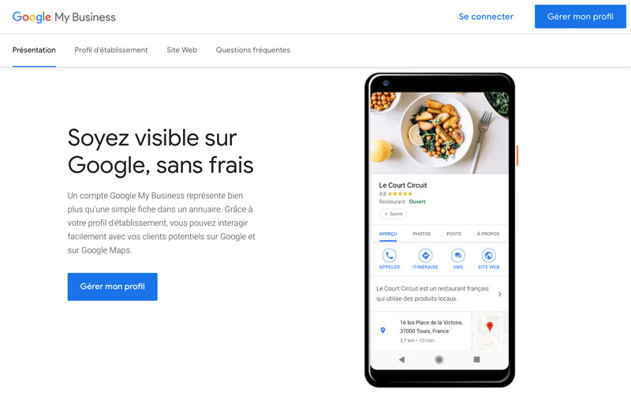Click Gérer mon profil below description
631x420 pixels.
tap(112, 287)
